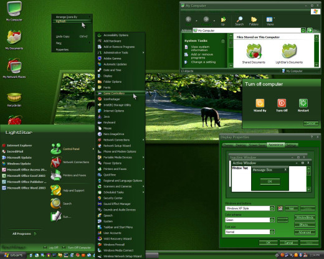Expand Scheduled Tasks submenu

143,192
